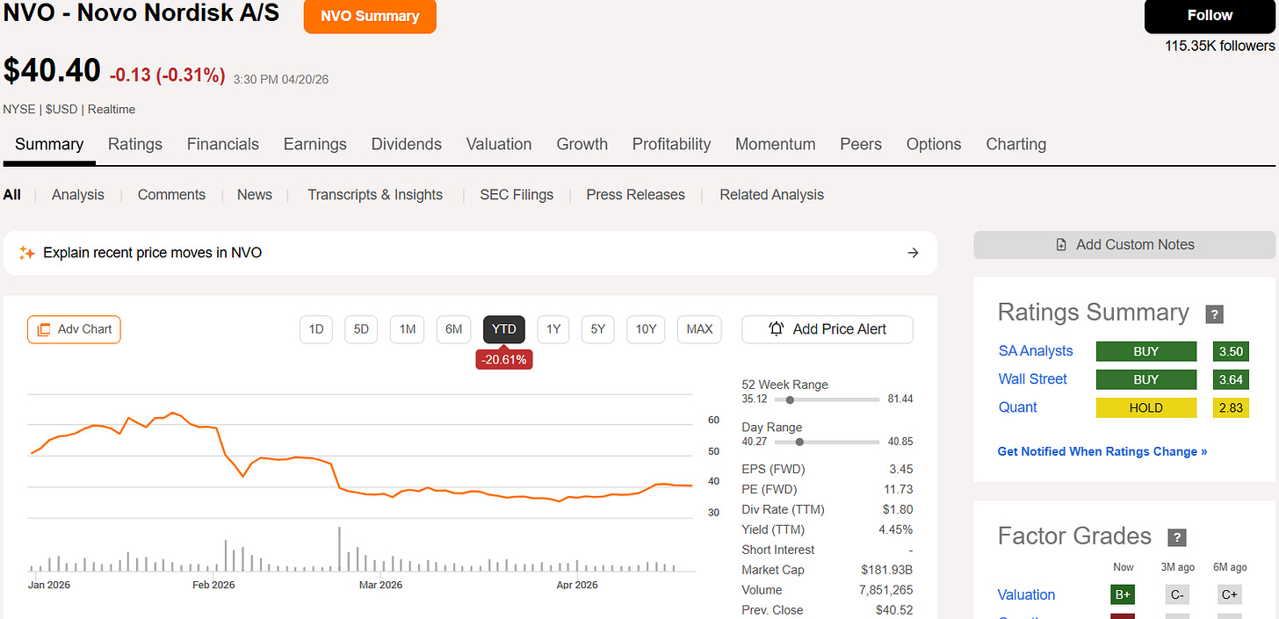Click the 52 Week Range slider marker
1279x619 pixels.
click(790, 399)
